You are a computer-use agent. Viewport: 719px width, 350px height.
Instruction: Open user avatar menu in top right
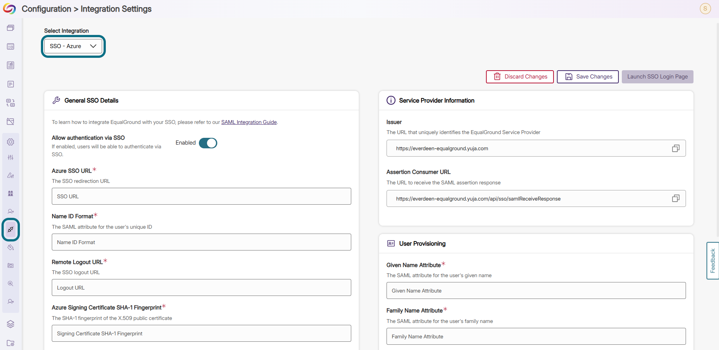click(705, 9)
